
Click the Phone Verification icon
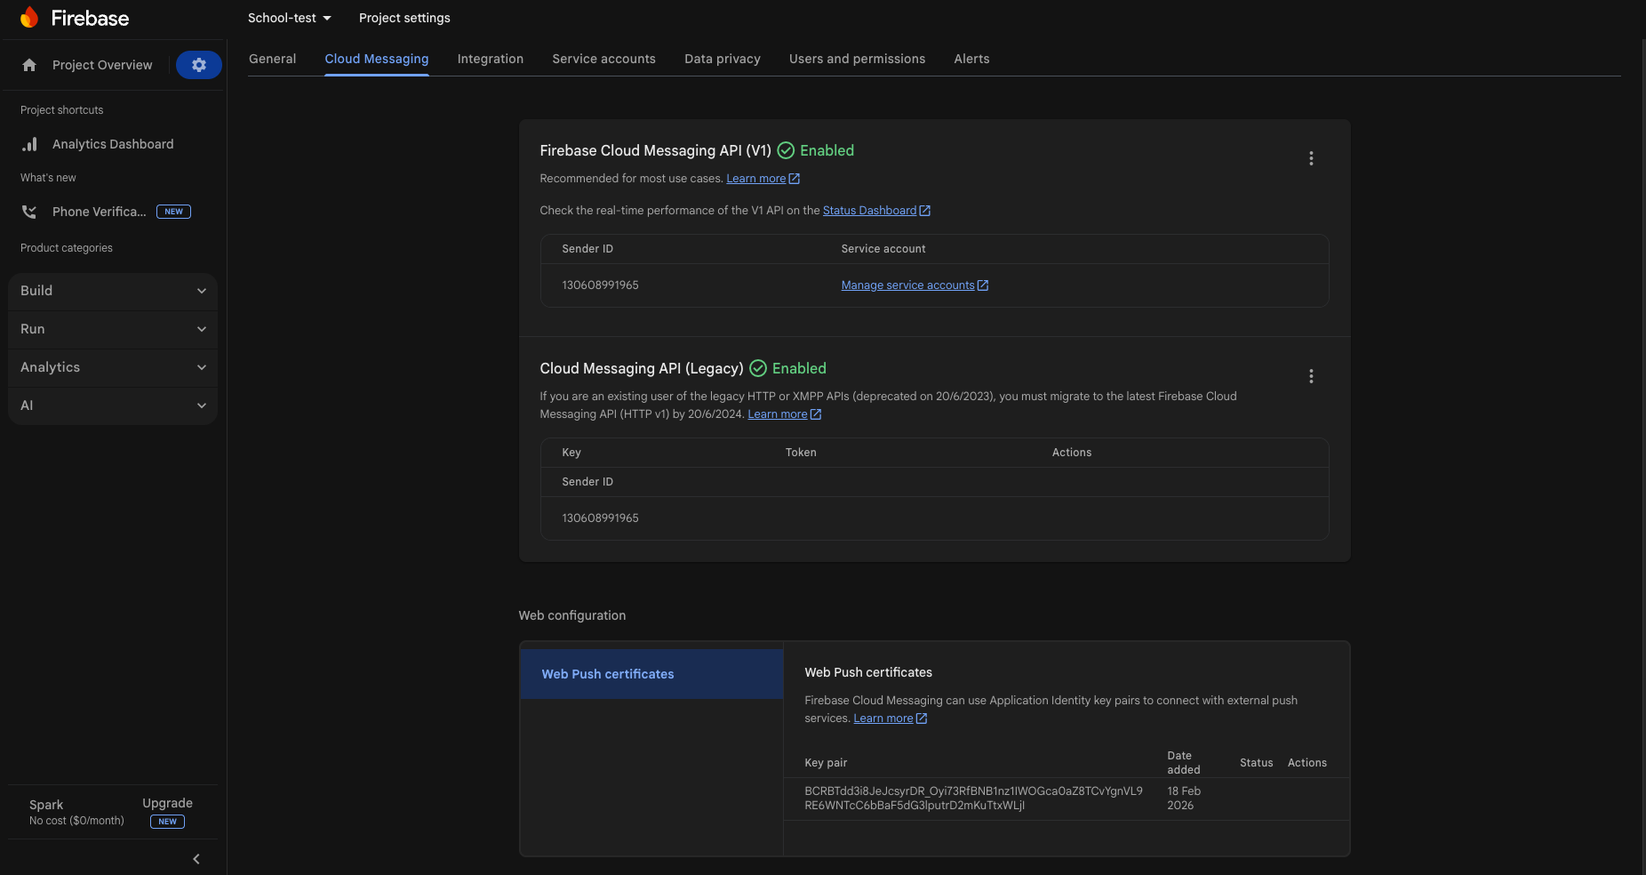29,212
